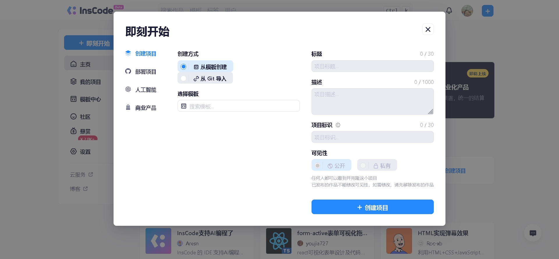The image size is (559, 259).
Task: Click the template icon beside 模板中心
Action: click(x=73, y=99)
